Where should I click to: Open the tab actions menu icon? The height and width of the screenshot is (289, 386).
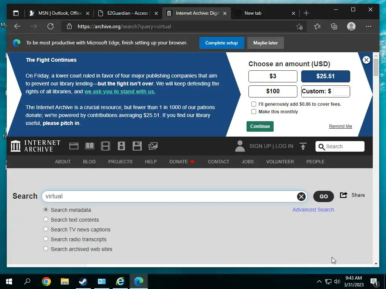pyautogui.click(x=16, y=13)
